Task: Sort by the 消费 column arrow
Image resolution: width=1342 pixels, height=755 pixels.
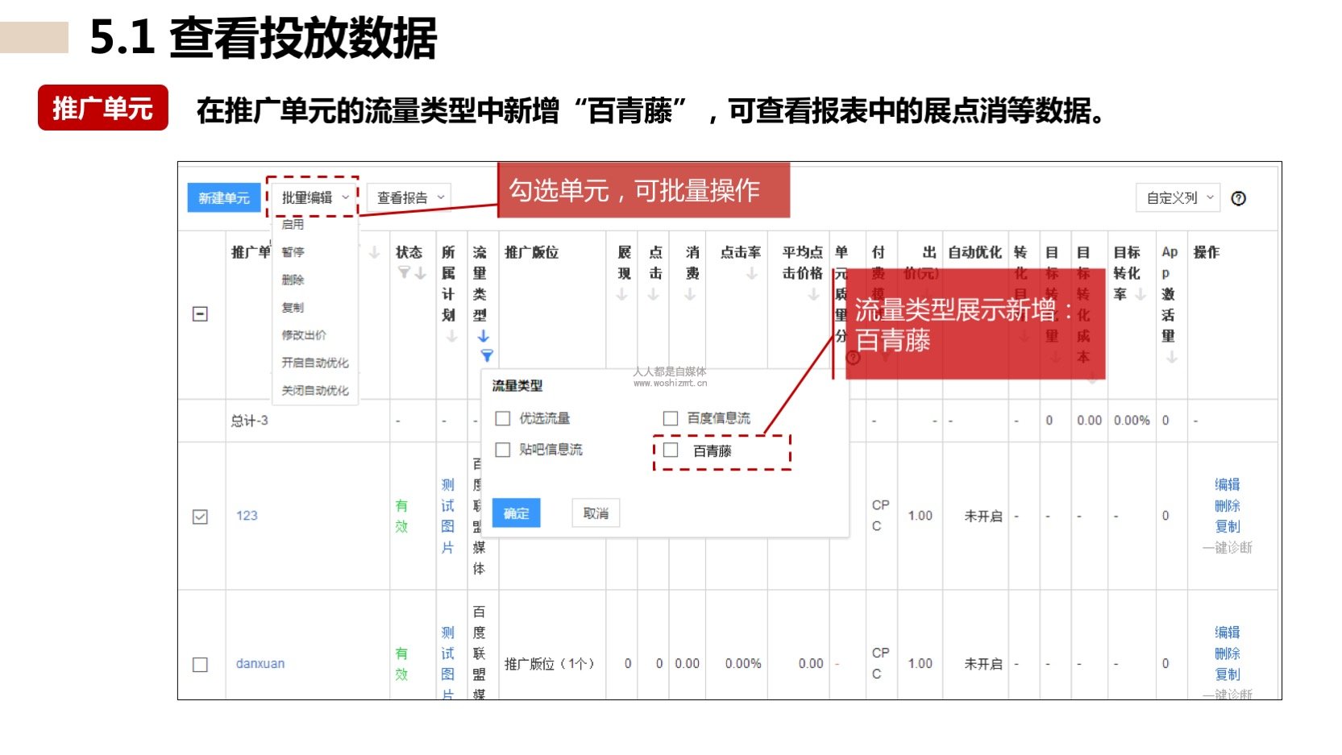Action: (x=690, y=294)
